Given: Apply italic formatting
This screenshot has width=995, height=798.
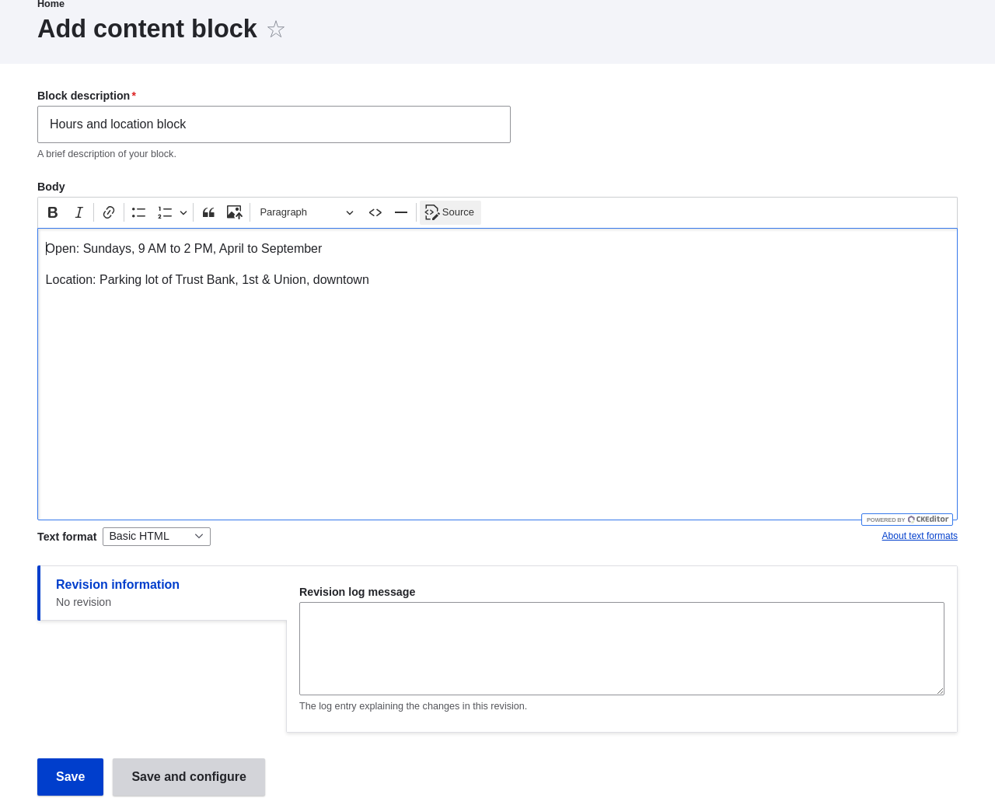Looking at the screenshot, I should coord(79,212).
